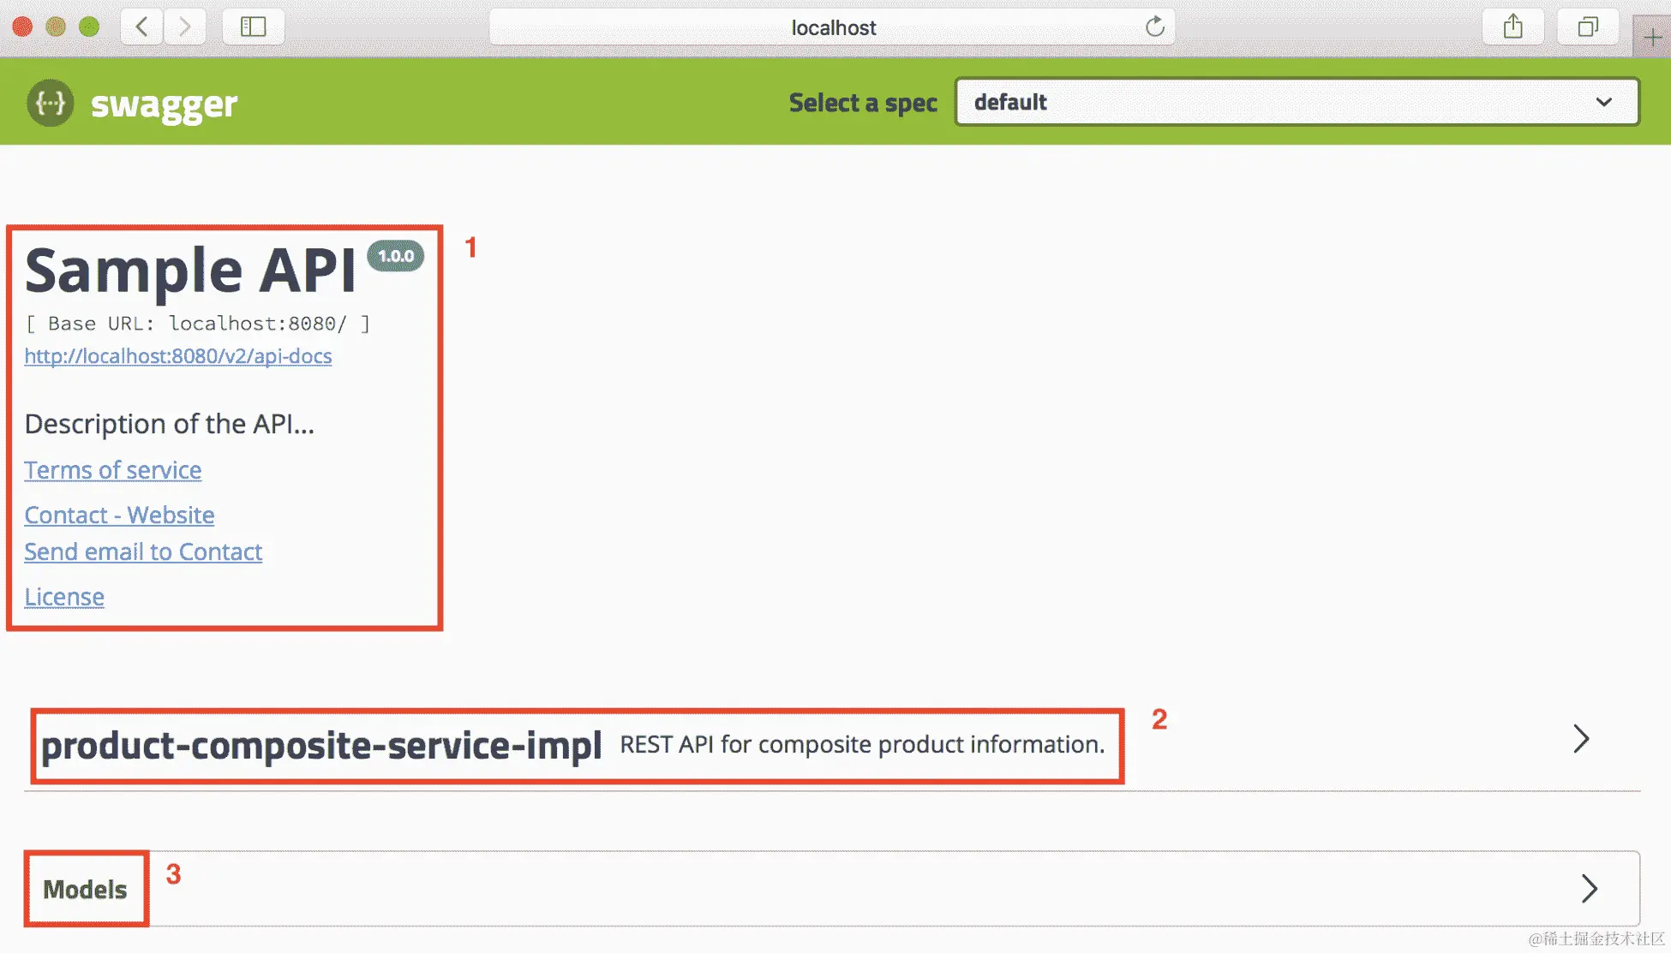Viewport: 1671px width, 953px height.
Task: Show all tabs overview icon
Action: (x=1587, y=27)
